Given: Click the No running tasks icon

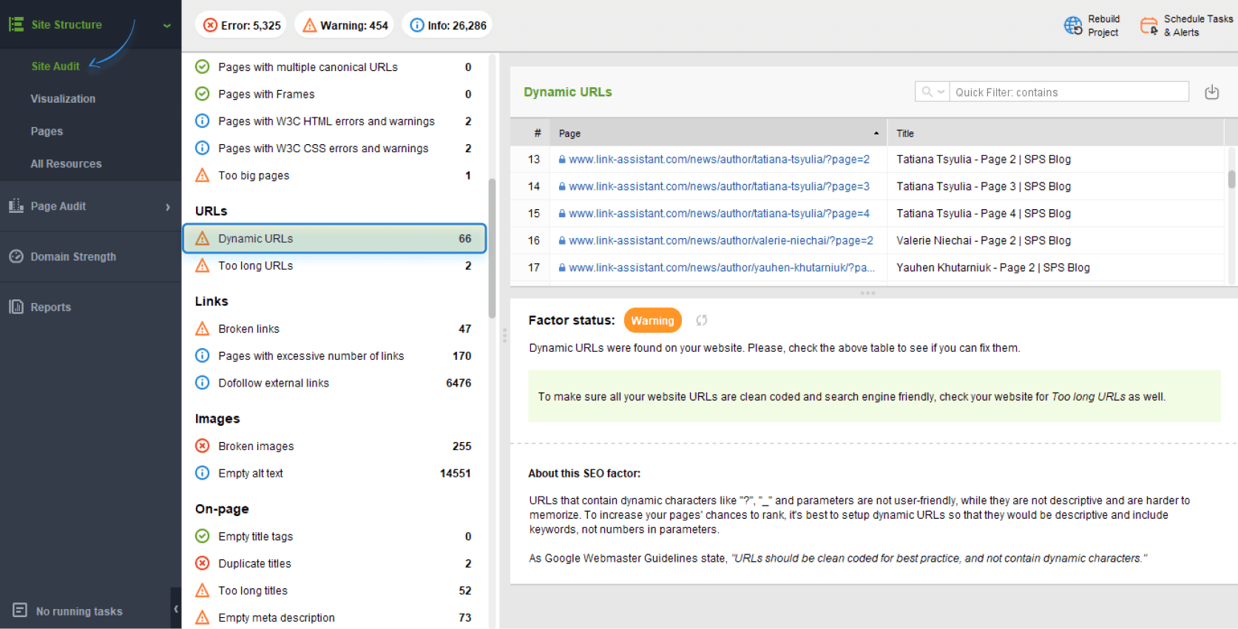Looking at the screenshot, I should coord(20,611).
